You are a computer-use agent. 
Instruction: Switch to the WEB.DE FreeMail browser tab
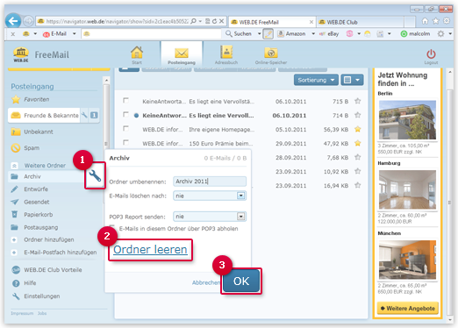coord(272,22)
